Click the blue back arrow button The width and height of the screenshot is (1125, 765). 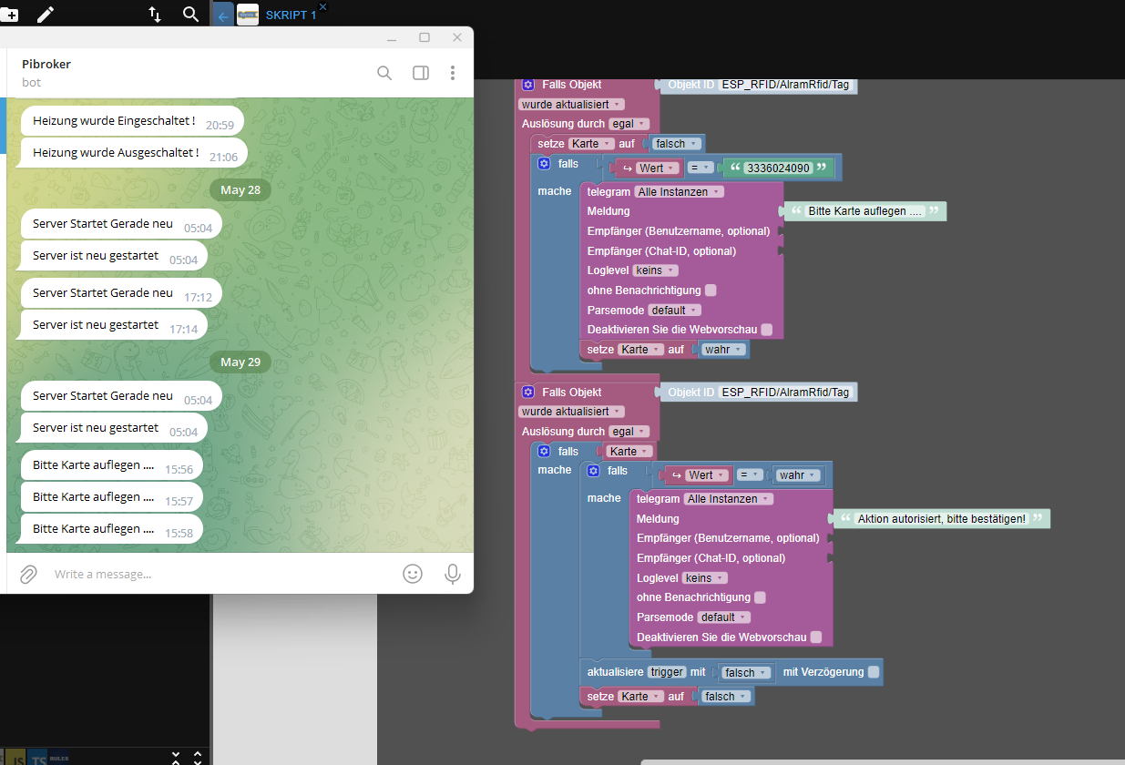(223, 15)
